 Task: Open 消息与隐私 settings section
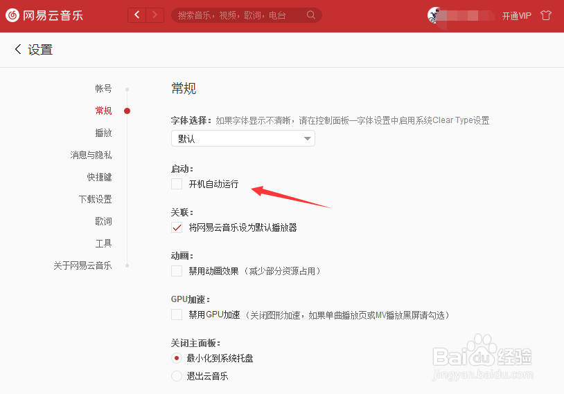point(91,155)
